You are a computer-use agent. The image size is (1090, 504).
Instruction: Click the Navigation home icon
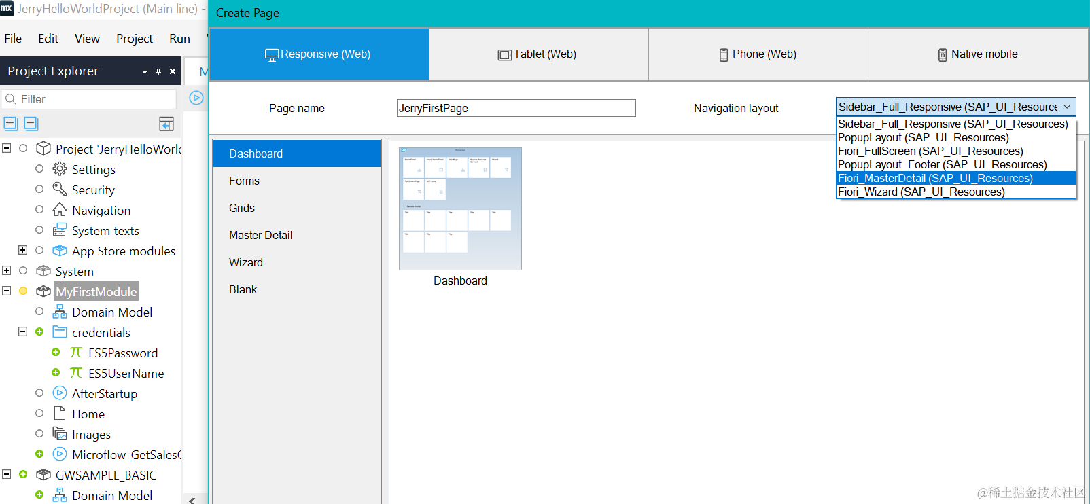60,210
